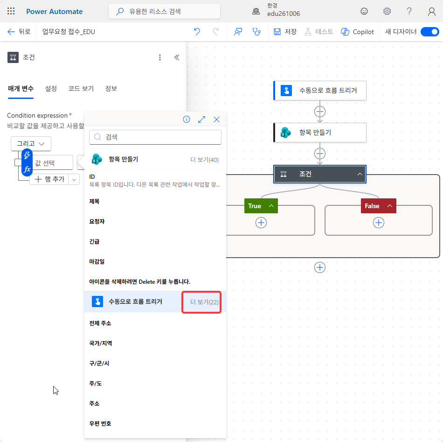The image size is (443, 442).
Task: Collapse the True branch
Action: (271, 206)
